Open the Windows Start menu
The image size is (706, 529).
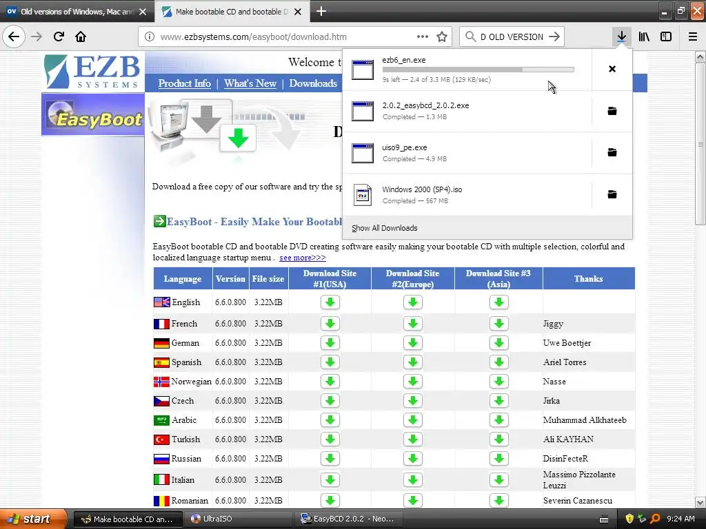(x=32, y=519)
